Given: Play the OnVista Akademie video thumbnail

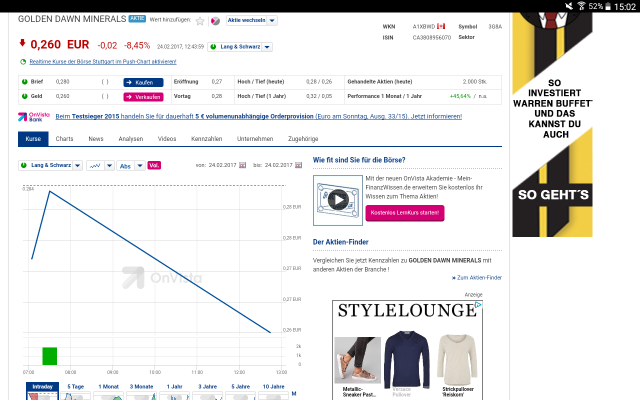Looking at the screenshot, I should (338, 200).
